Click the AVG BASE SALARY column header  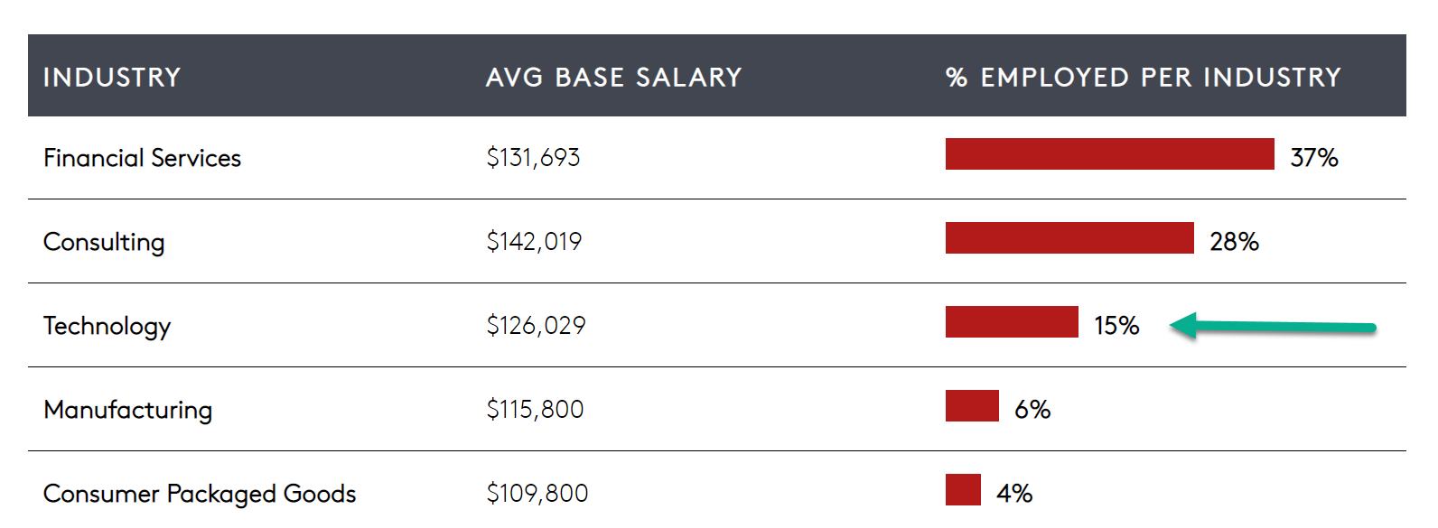click(x=613, y=78)
